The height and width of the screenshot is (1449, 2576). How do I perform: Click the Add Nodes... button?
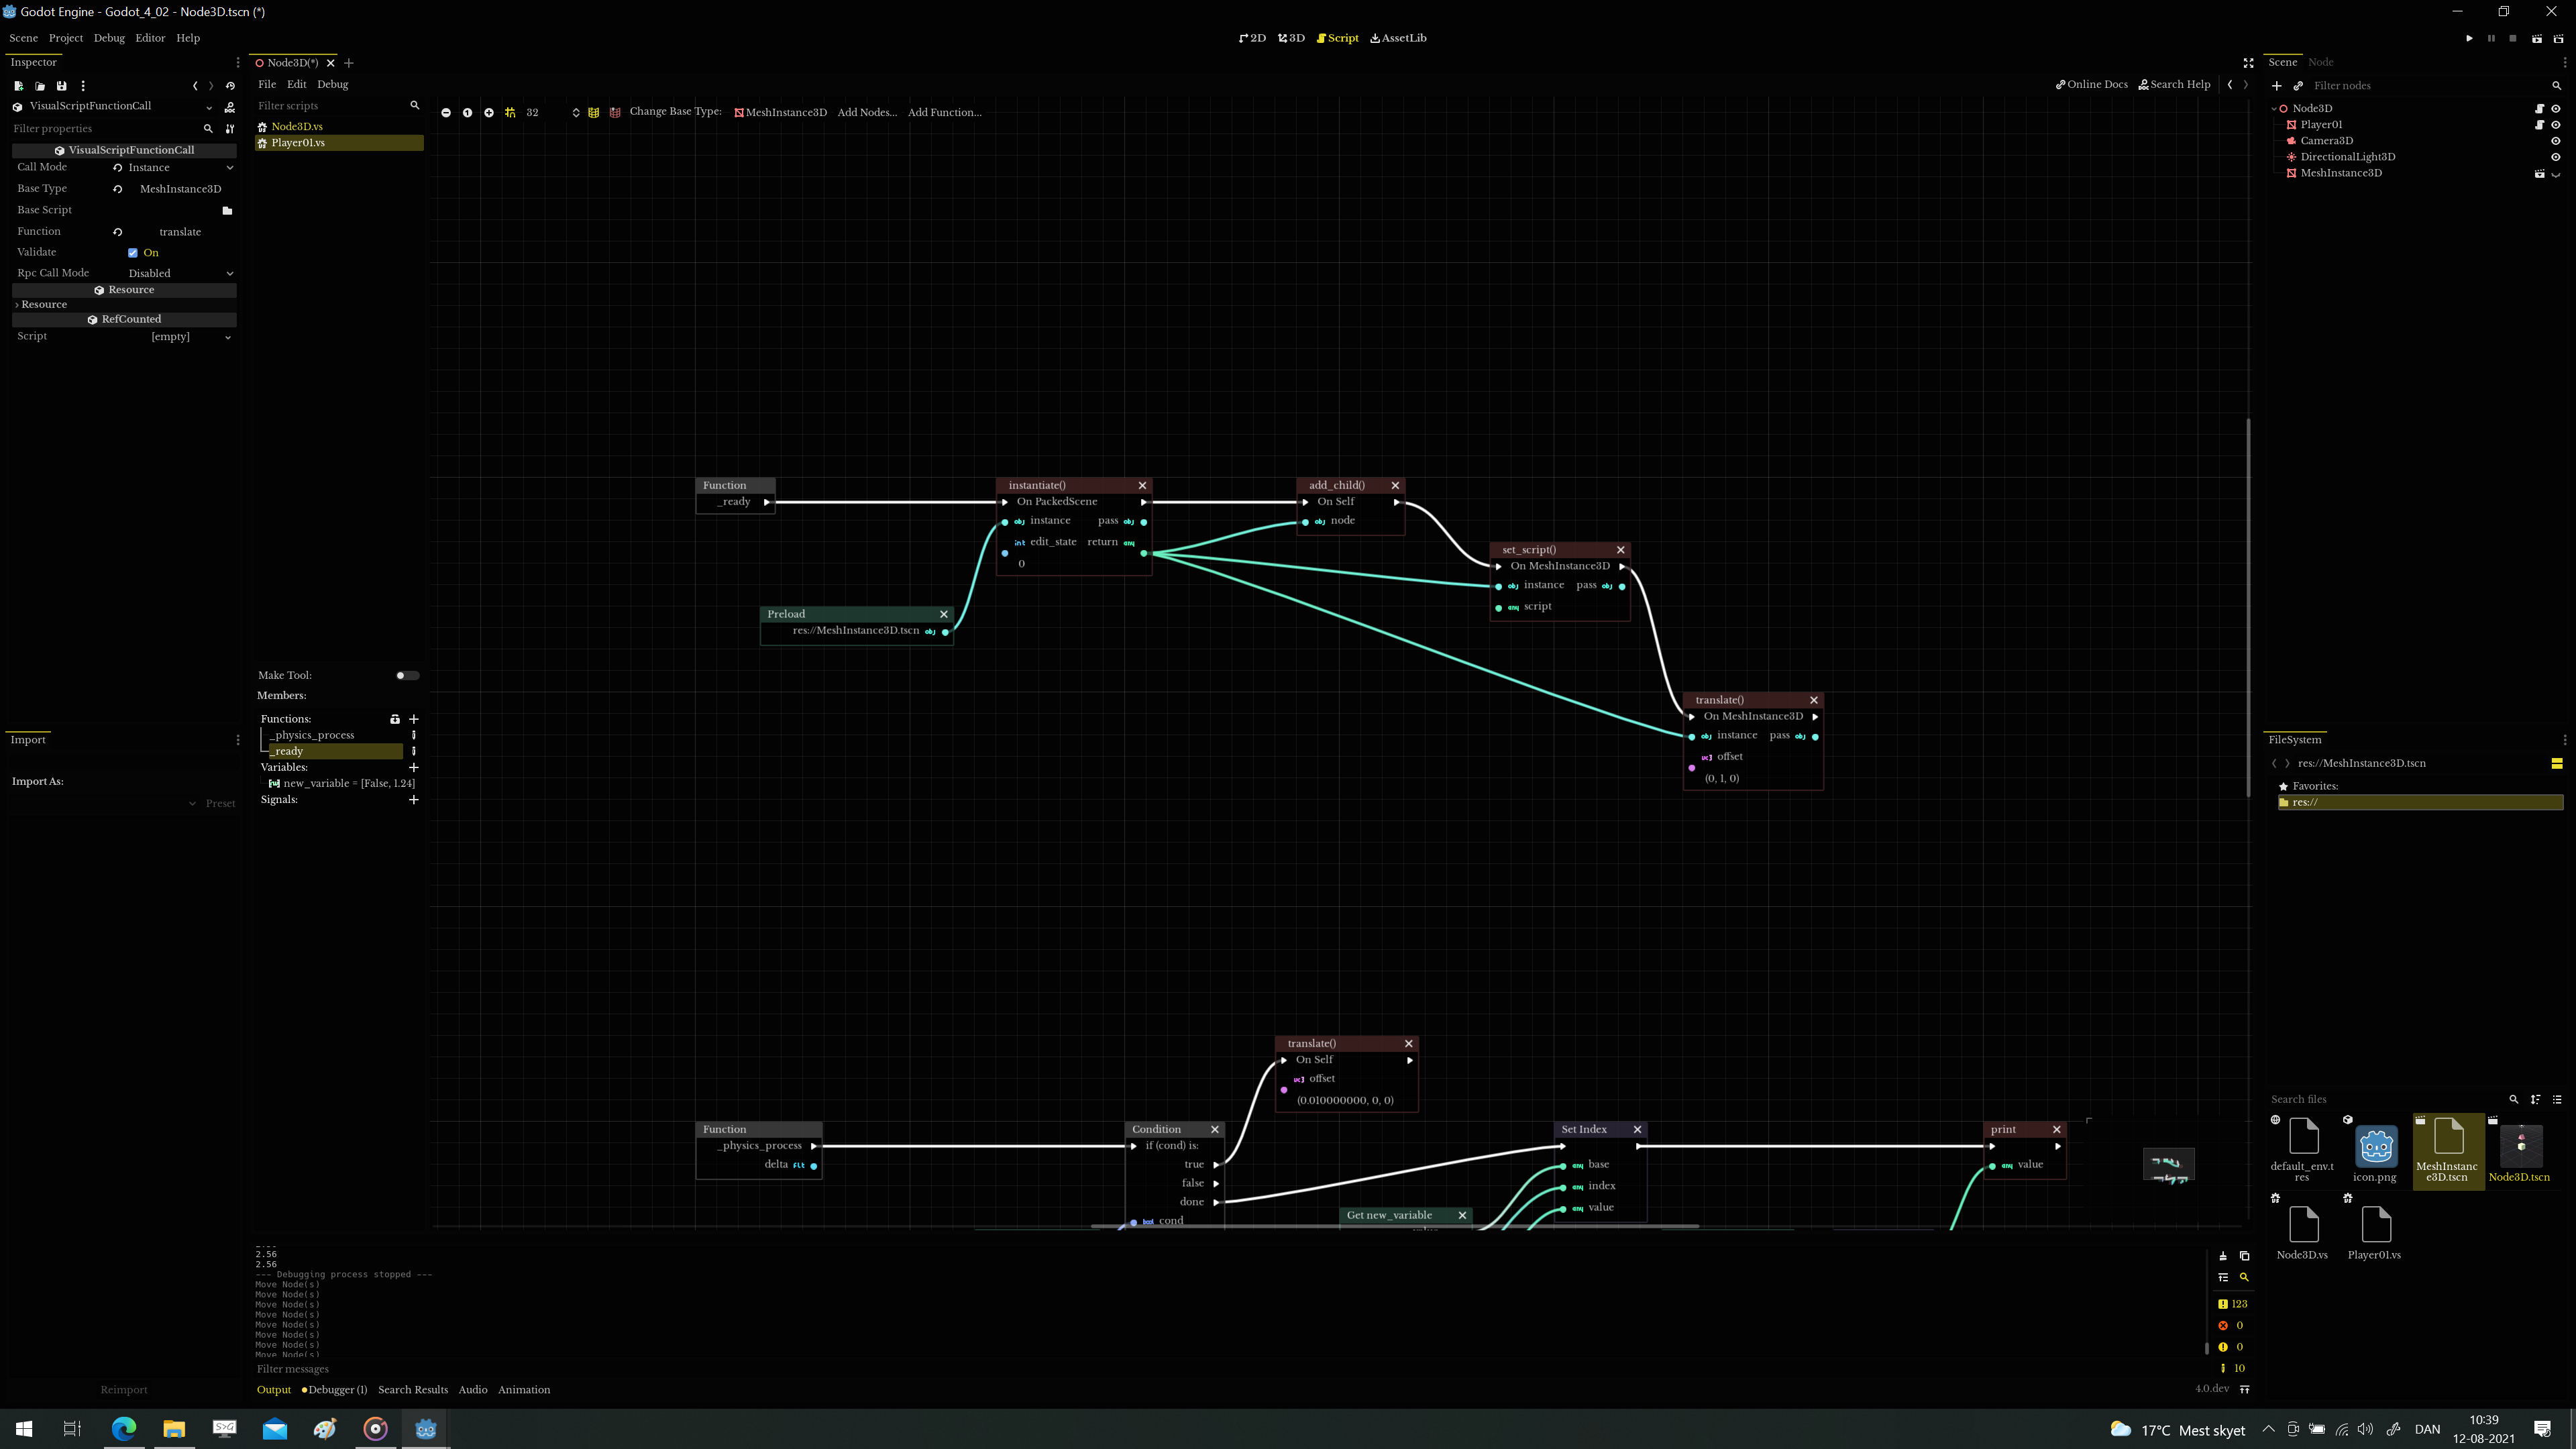(x=867, y=112)
